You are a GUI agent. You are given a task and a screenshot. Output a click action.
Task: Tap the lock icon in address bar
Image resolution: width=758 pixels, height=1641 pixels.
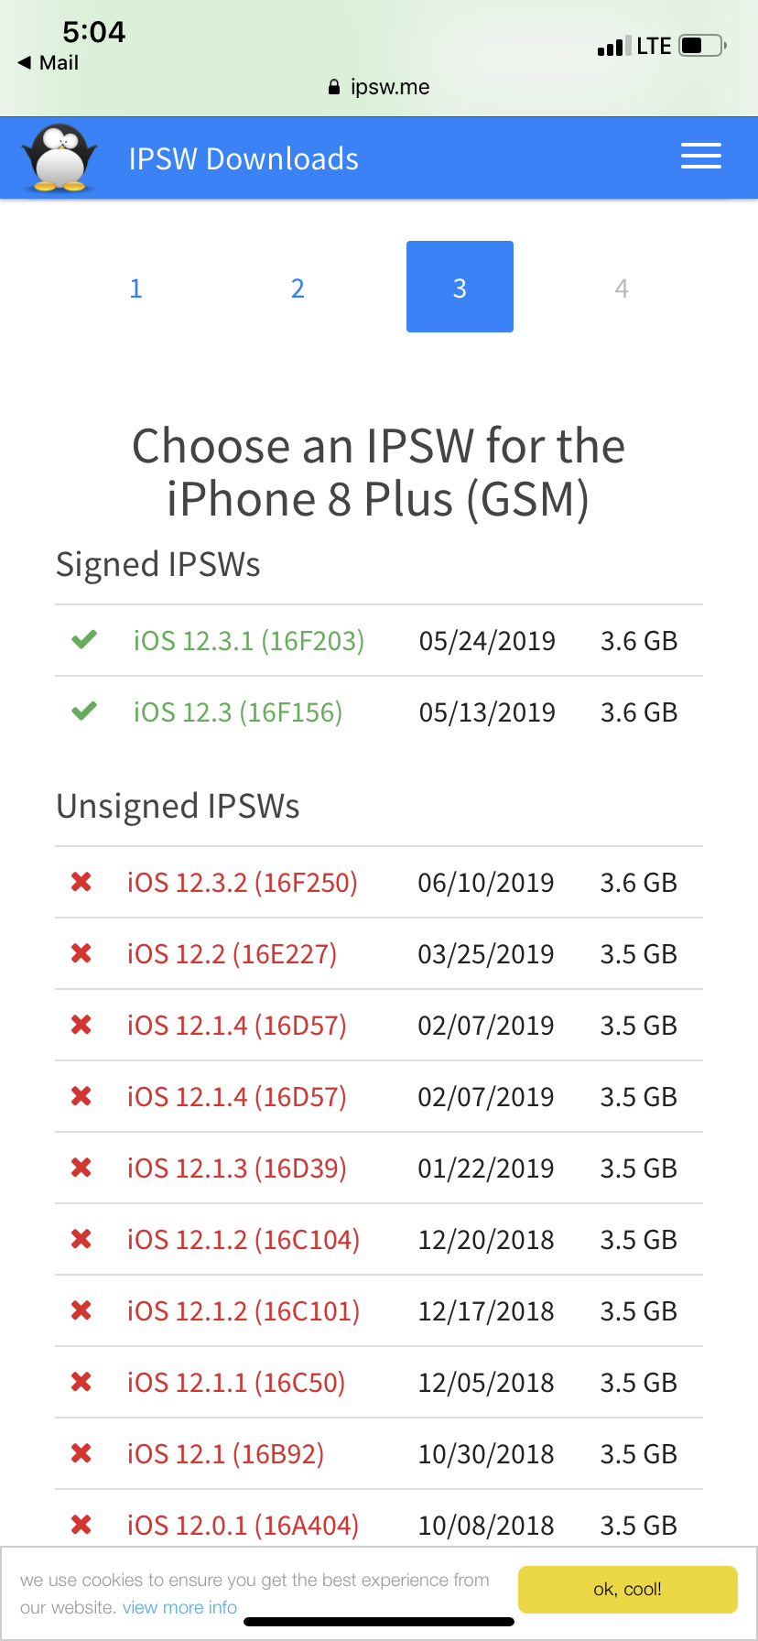click(334, 87)
